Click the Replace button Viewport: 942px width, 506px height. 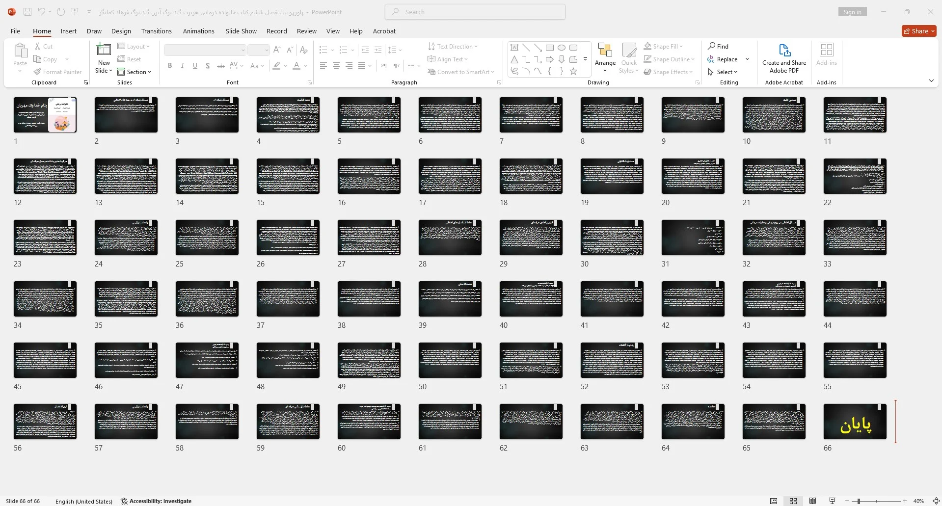point(723,59)
